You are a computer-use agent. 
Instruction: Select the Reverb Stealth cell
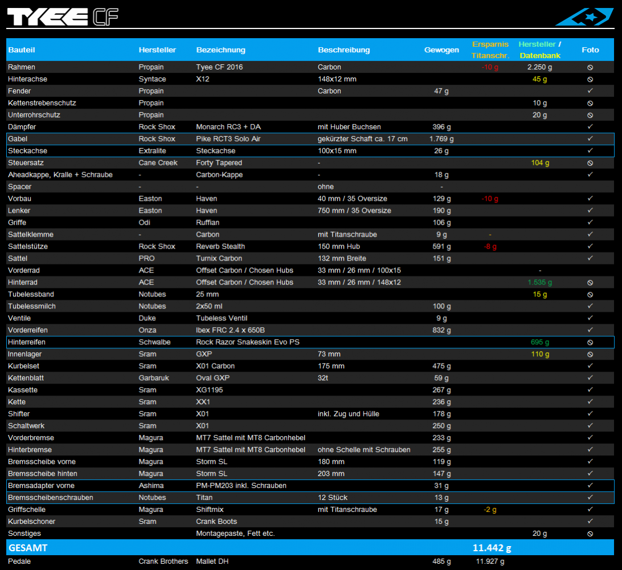[220, 246]
